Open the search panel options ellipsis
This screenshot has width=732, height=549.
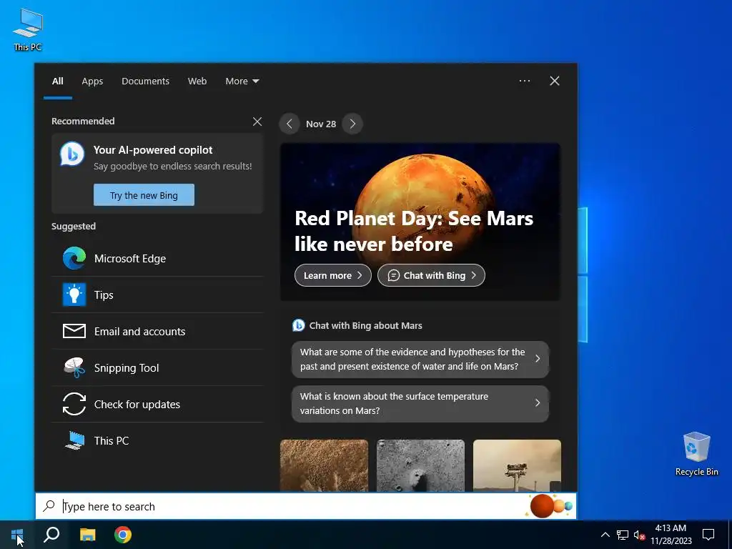525,81
